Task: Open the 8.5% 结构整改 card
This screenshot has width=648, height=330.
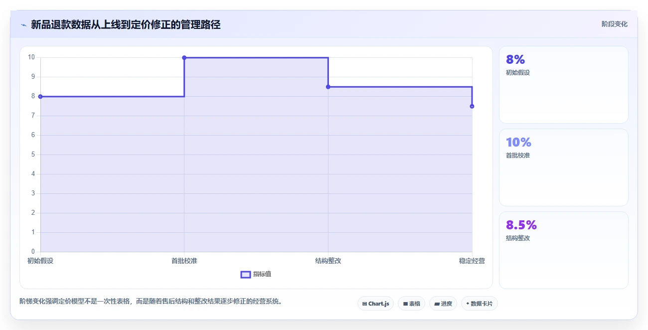Action: (x=563, y=250)
